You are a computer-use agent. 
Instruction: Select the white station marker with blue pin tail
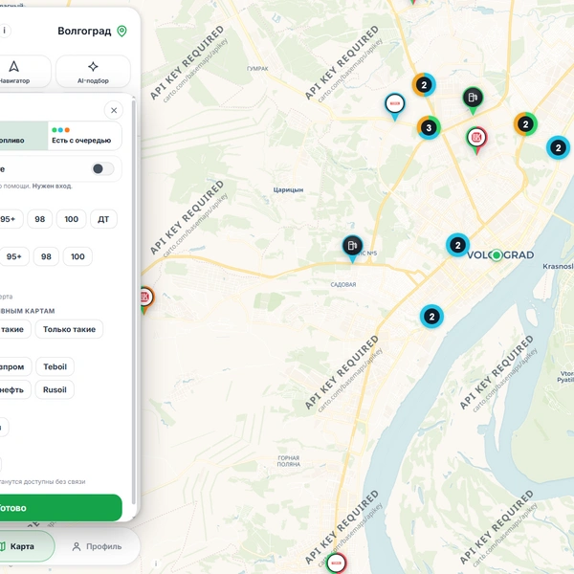pyautogui.click(x=394, y=106)
